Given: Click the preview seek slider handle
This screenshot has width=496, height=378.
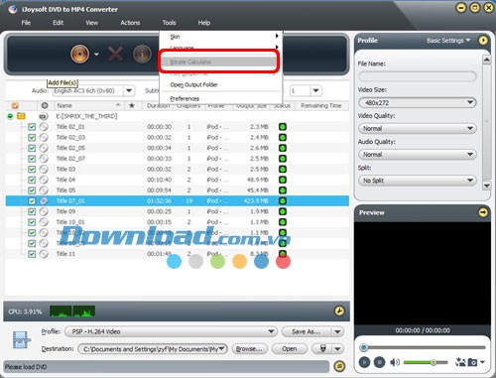Looking at the screenshot, I should tap(364, 347).
